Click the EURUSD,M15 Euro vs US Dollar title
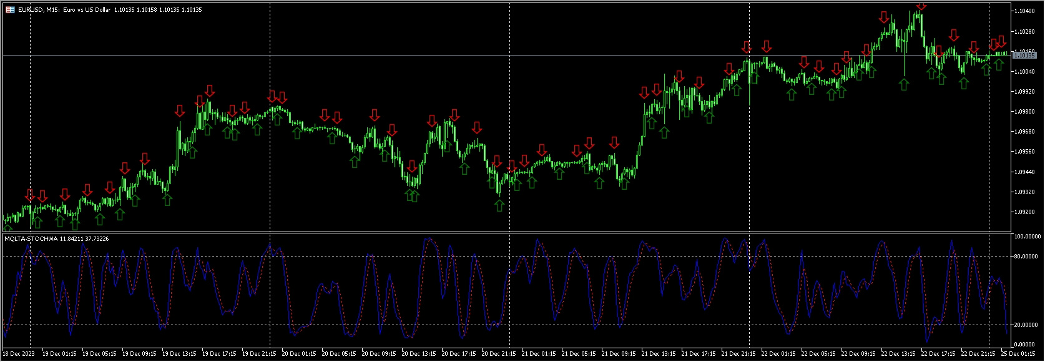The image size is (1045, 362). click(65, 10)
